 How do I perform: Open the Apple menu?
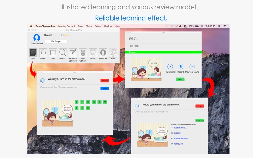tap(31, 26)
